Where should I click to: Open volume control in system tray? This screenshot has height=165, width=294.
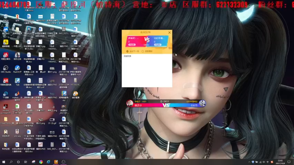pos(264,162)
